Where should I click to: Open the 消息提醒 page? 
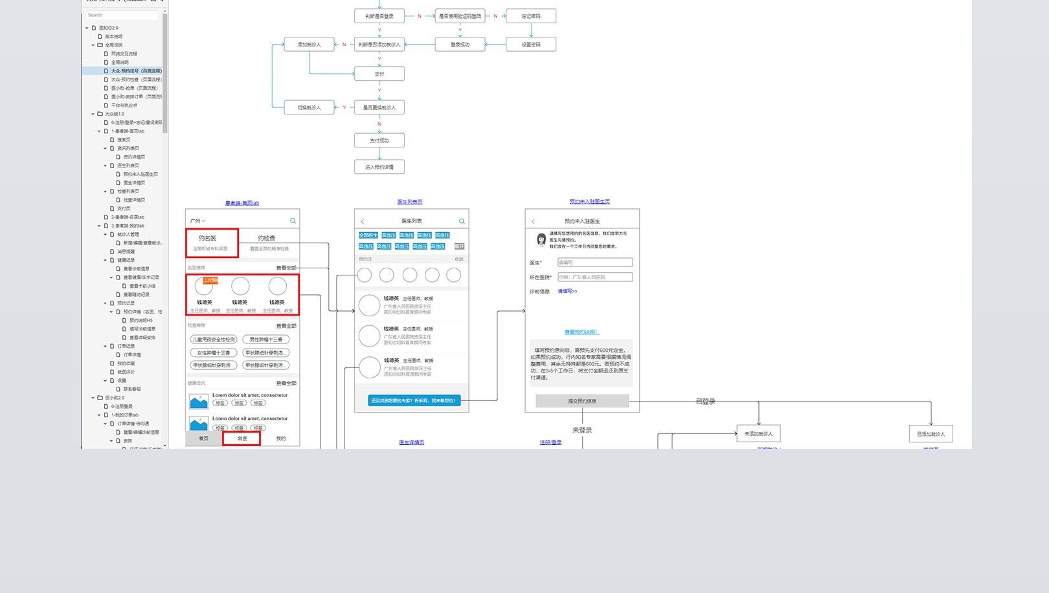[x=126, y=252]
